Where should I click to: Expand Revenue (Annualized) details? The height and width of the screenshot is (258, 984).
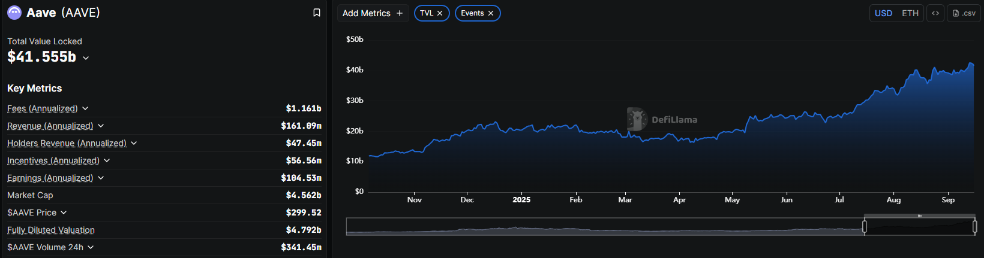tap(101, 126)
